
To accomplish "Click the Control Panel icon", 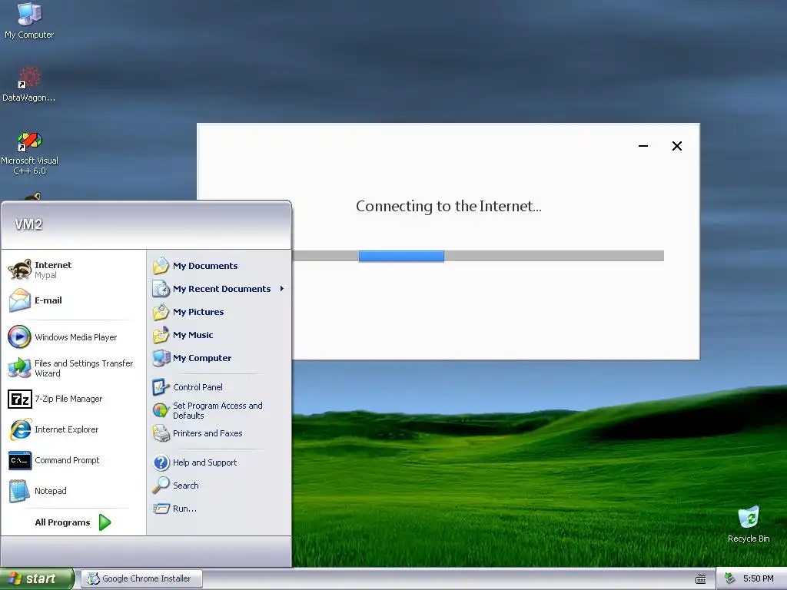I will click(x=161, y=387).
